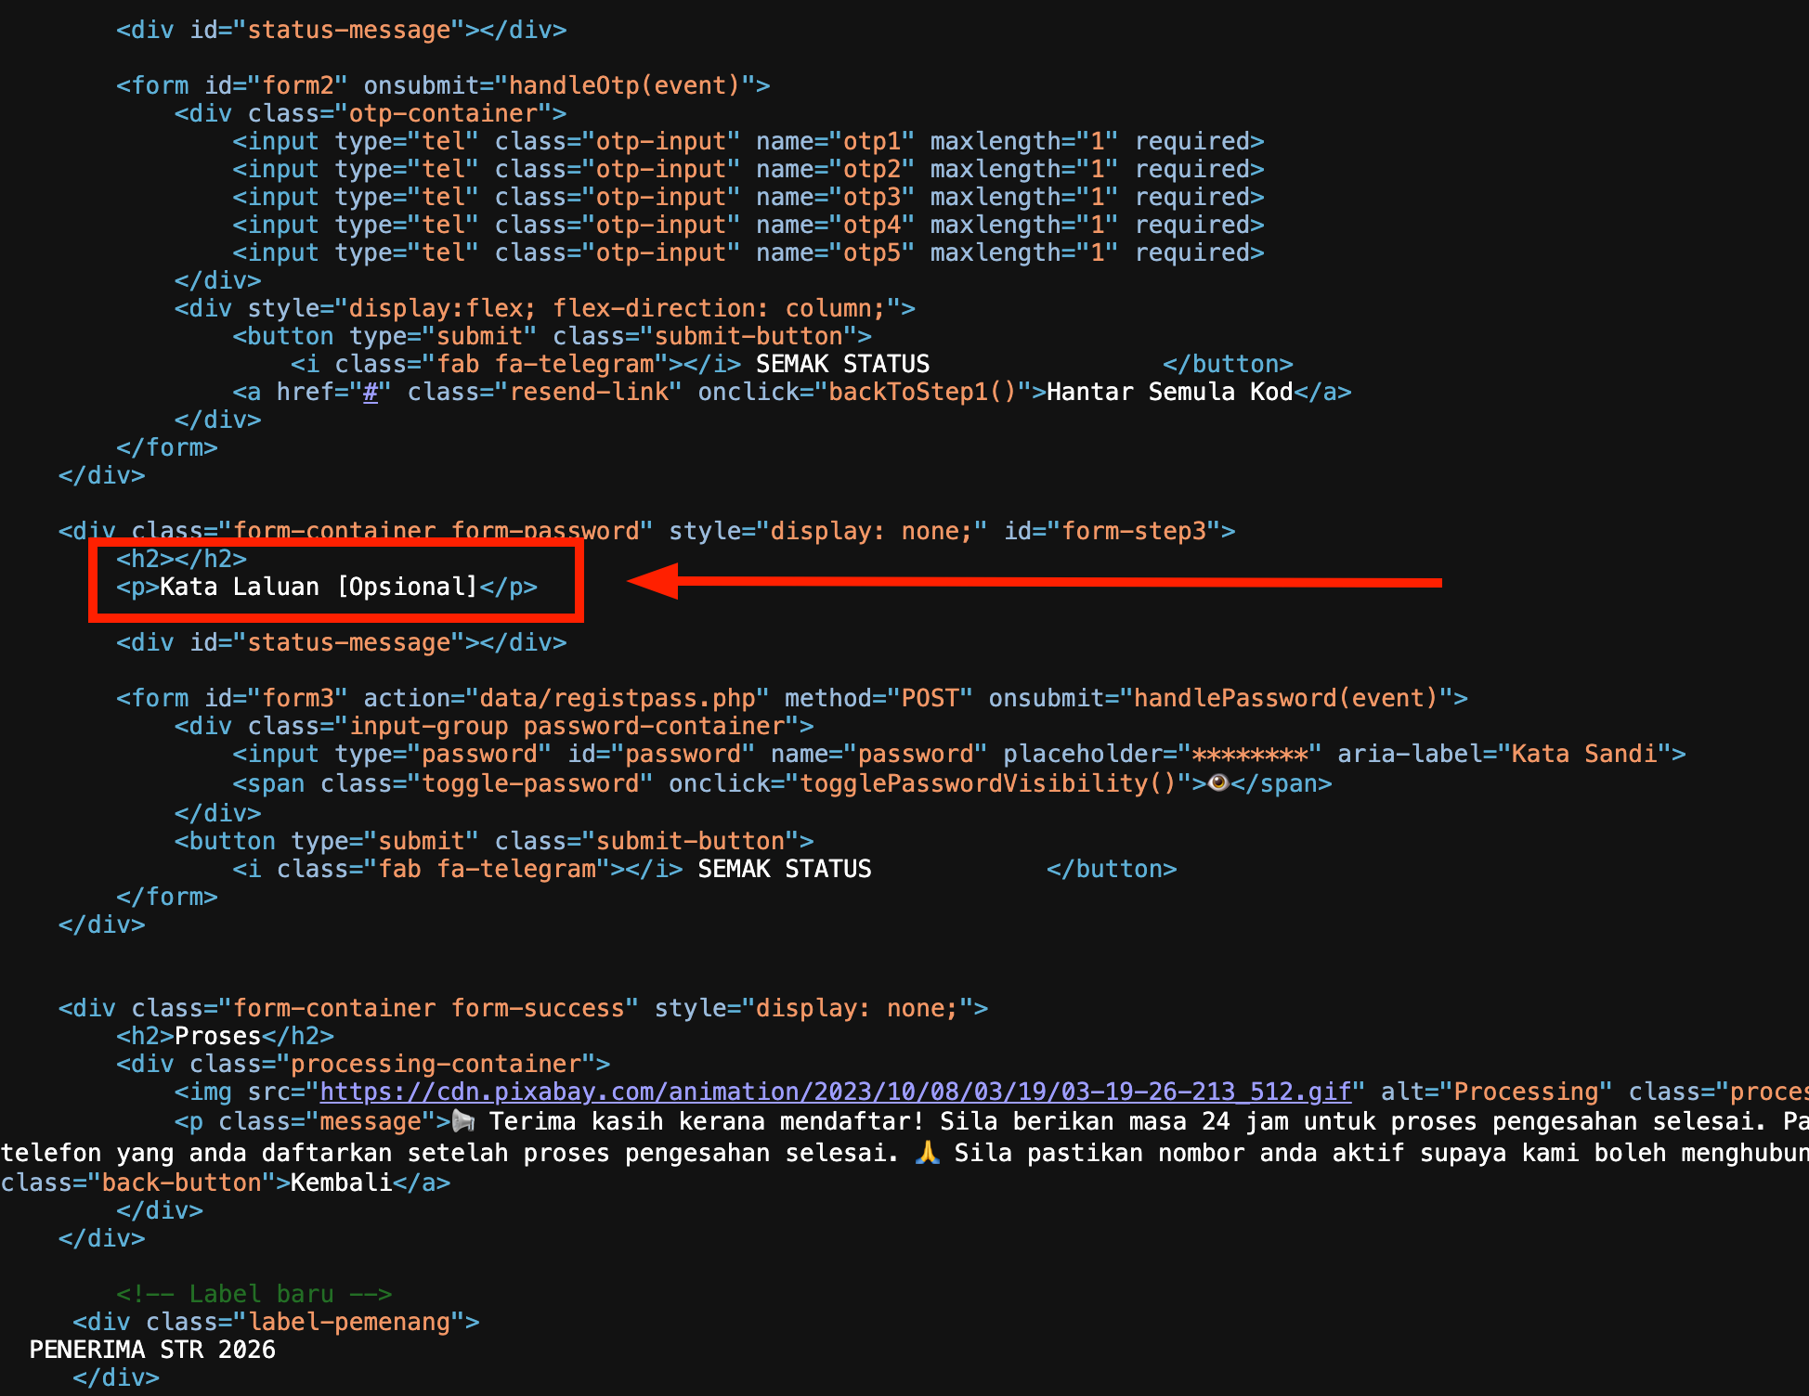Viewport: 1809px width, 1396px height.
Task: Click the handleOtp(event) onsubmit value
Action: click(623, 85)
